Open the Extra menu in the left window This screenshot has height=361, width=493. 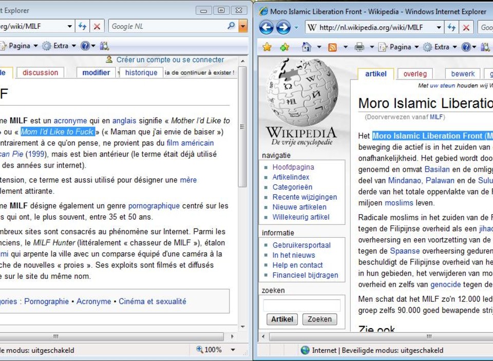pos(60,46)
